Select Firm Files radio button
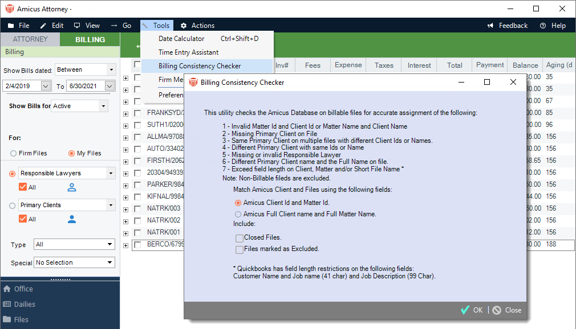The image size is (576, 329). 14,153
